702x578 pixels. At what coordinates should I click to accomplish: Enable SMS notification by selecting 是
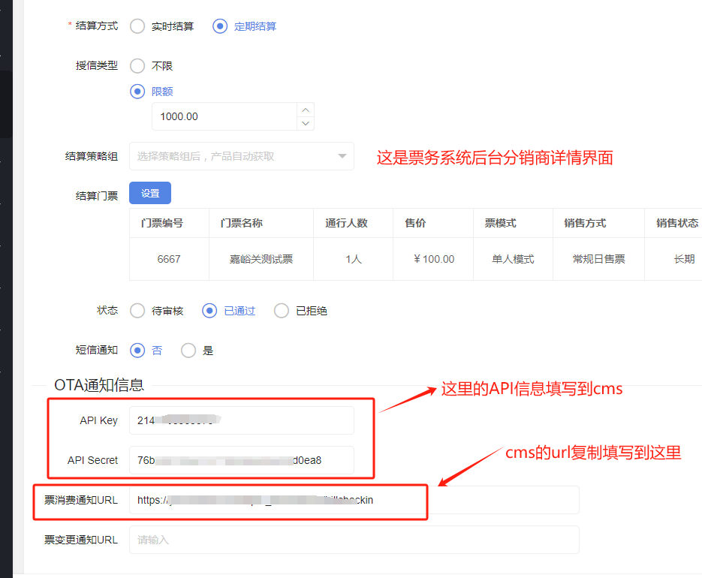(188, 350)
